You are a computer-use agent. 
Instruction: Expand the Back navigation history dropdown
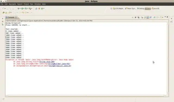click(x=28, y=13)
